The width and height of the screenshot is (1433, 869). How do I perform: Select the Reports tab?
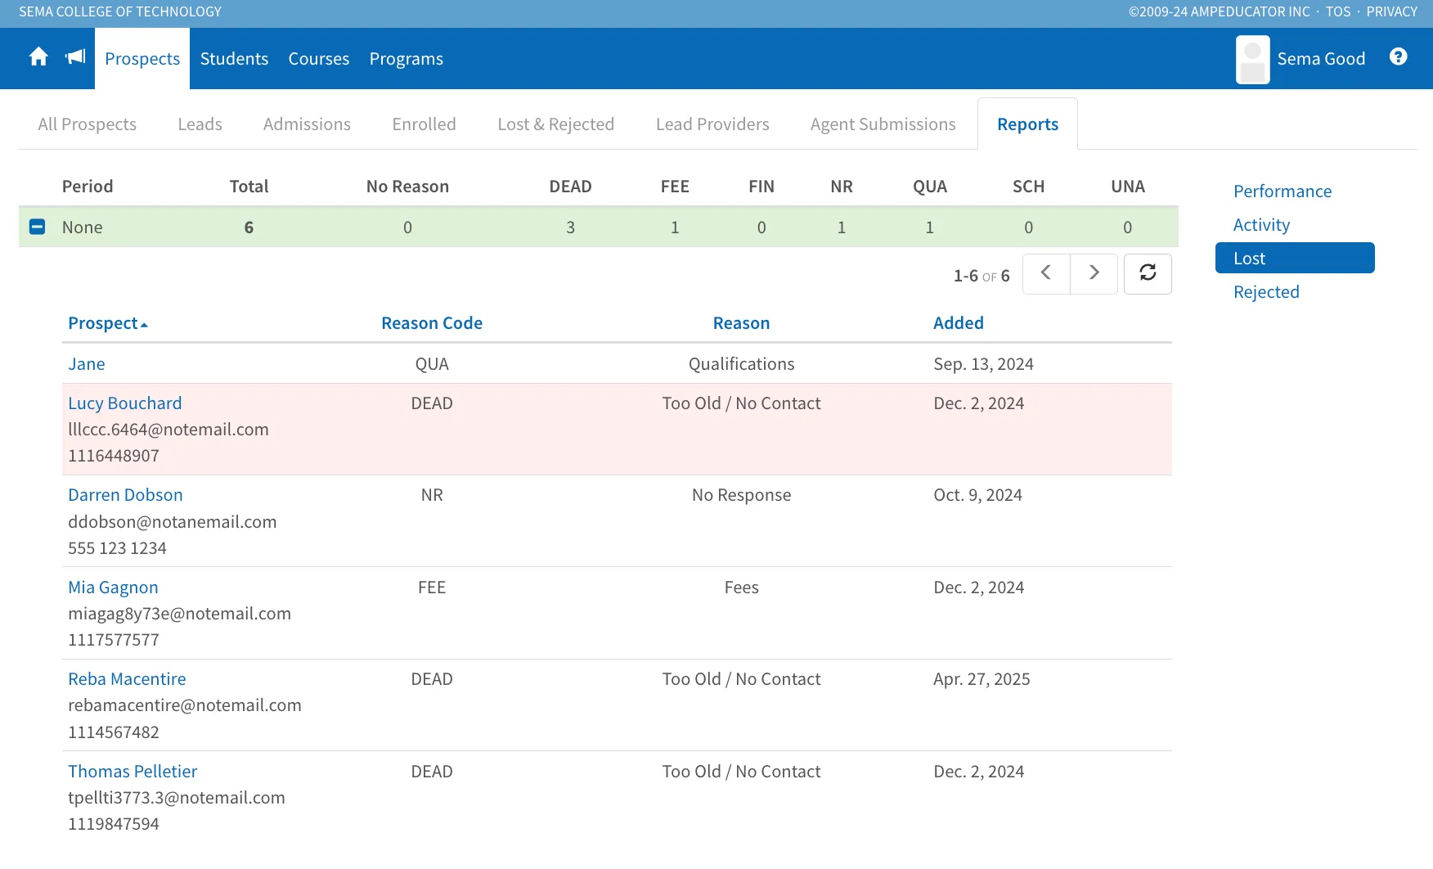coord(1027,124)
